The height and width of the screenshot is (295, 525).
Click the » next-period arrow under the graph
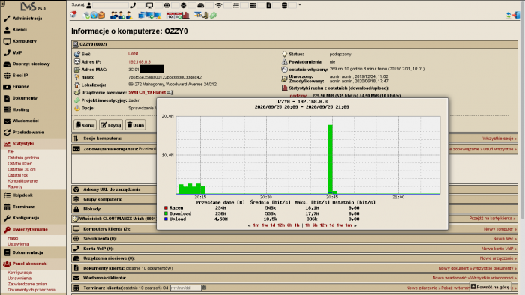pos(355,225)
